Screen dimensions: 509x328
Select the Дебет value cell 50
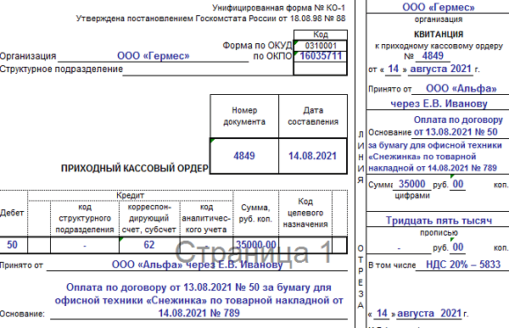[x=13, y=245]
